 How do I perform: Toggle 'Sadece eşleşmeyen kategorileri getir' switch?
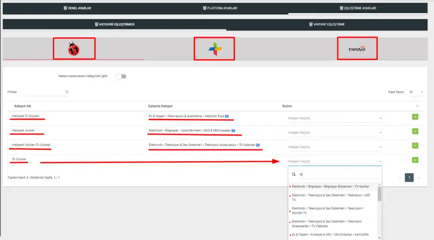pos(121,76)
